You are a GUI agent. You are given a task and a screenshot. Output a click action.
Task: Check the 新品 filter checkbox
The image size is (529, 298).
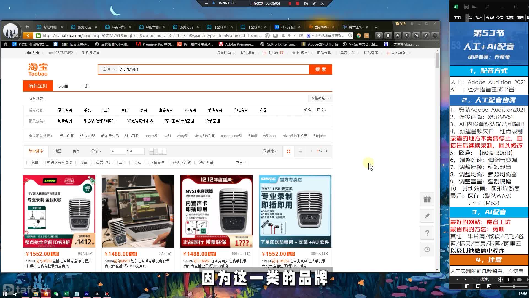77,163
